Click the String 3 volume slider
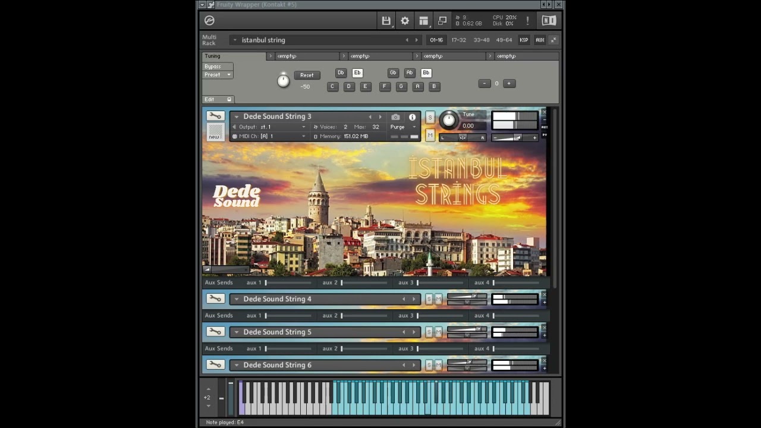761x428 pixels. [x=515, y=138]
